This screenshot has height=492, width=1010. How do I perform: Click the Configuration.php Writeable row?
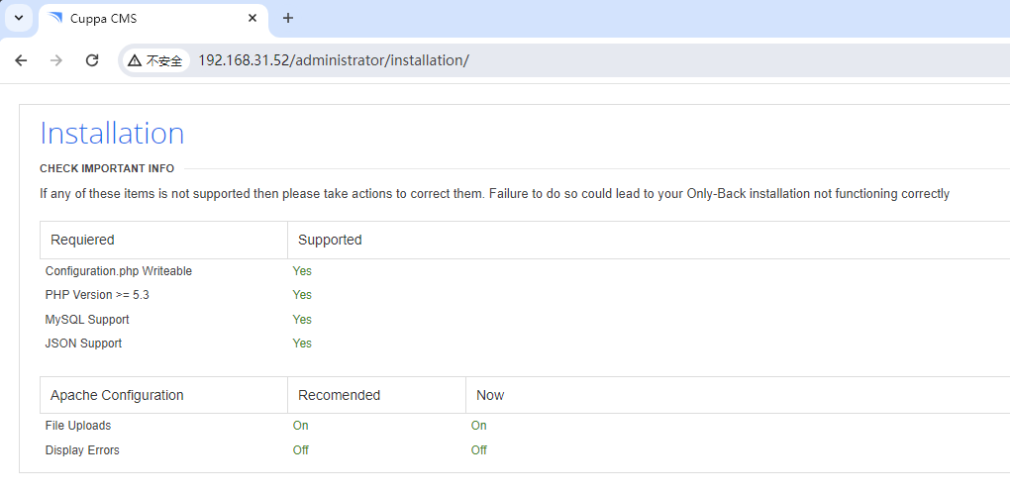pyautogui.click(x=119, y=271)
